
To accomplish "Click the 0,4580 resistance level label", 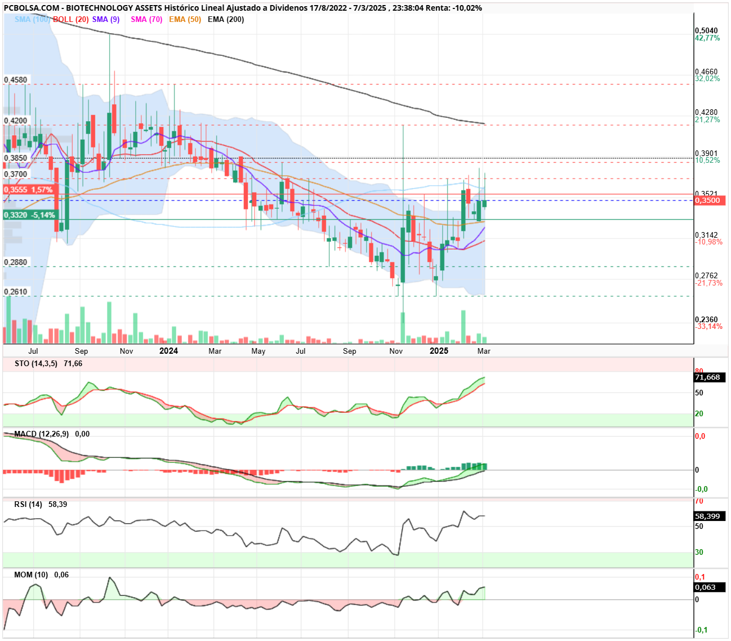I will [16, 80].
